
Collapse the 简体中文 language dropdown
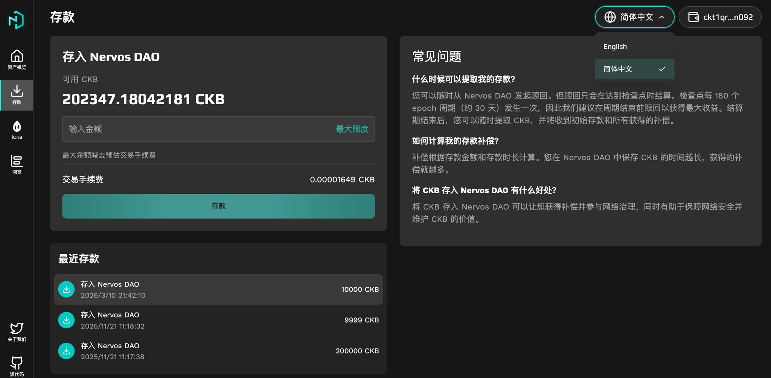634,17
